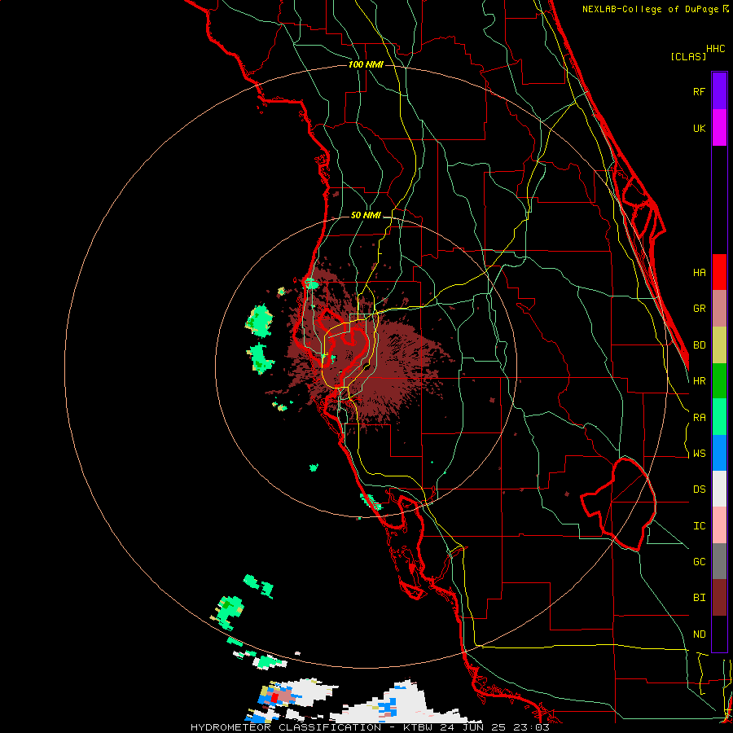Click the DS legend label
This screenshot has width=733, height=733.
tap(700, 489)
